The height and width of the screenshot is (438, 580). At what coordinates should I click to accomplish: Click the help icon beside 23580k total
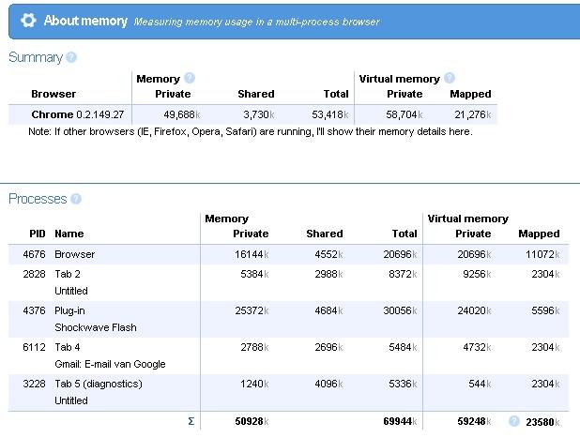pos(514,421)
